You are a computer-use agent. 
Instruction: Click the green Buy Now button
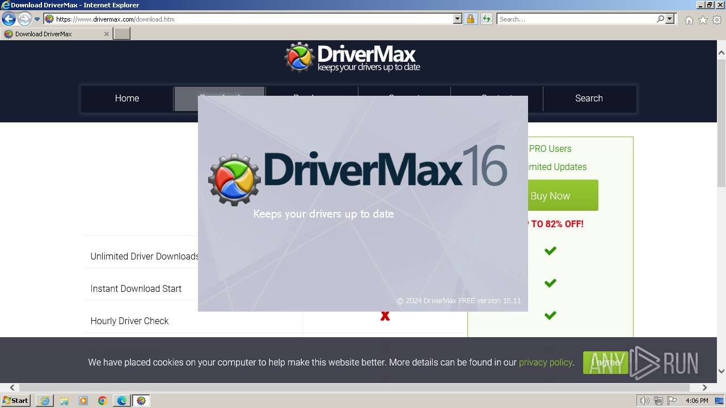tap(563, 195)
